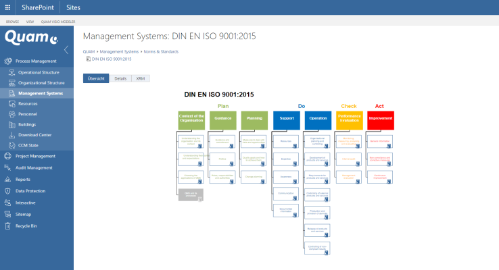Collapse the sidebar with the chevron arrow

[x=66, y=50]
